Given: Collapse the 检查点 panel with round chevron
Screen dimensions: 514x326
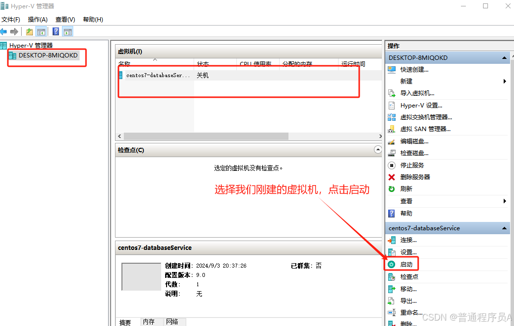Looking at the screenshot, I should tap(378, 150).
